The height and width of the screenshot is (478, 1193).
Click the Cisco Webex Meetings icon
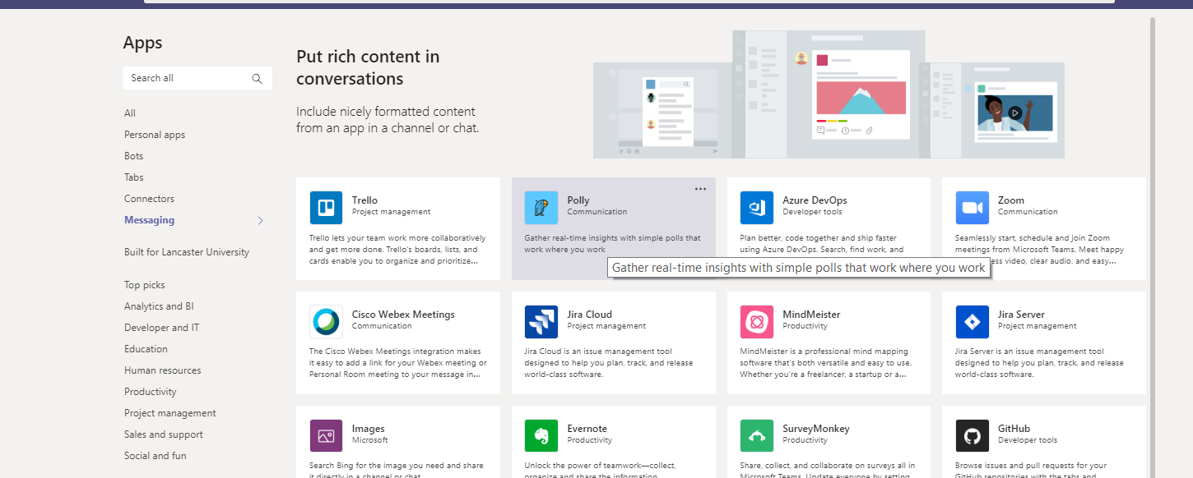326,322
